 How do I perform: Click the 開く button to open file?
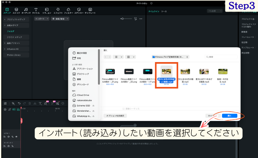pyautogui.click(x=229, y=116)
